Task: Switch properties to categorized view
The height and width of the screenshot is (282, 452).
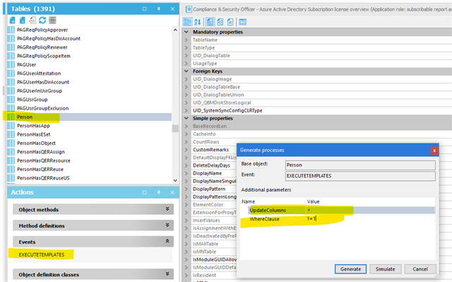Action: [187, 22]
